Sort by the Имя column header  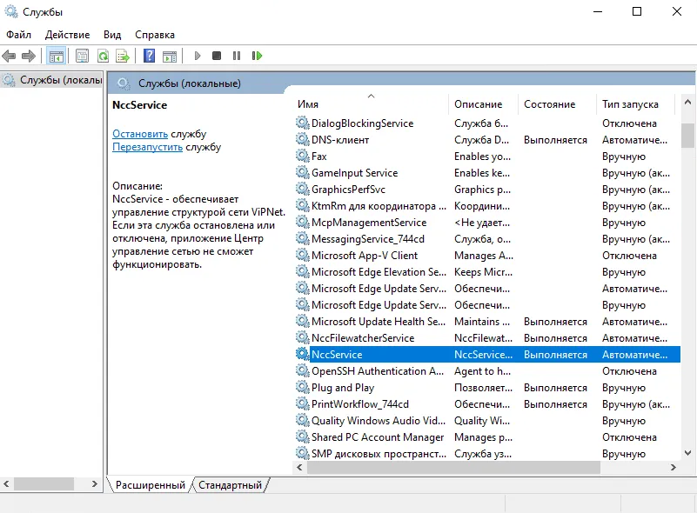coord(371,104)
